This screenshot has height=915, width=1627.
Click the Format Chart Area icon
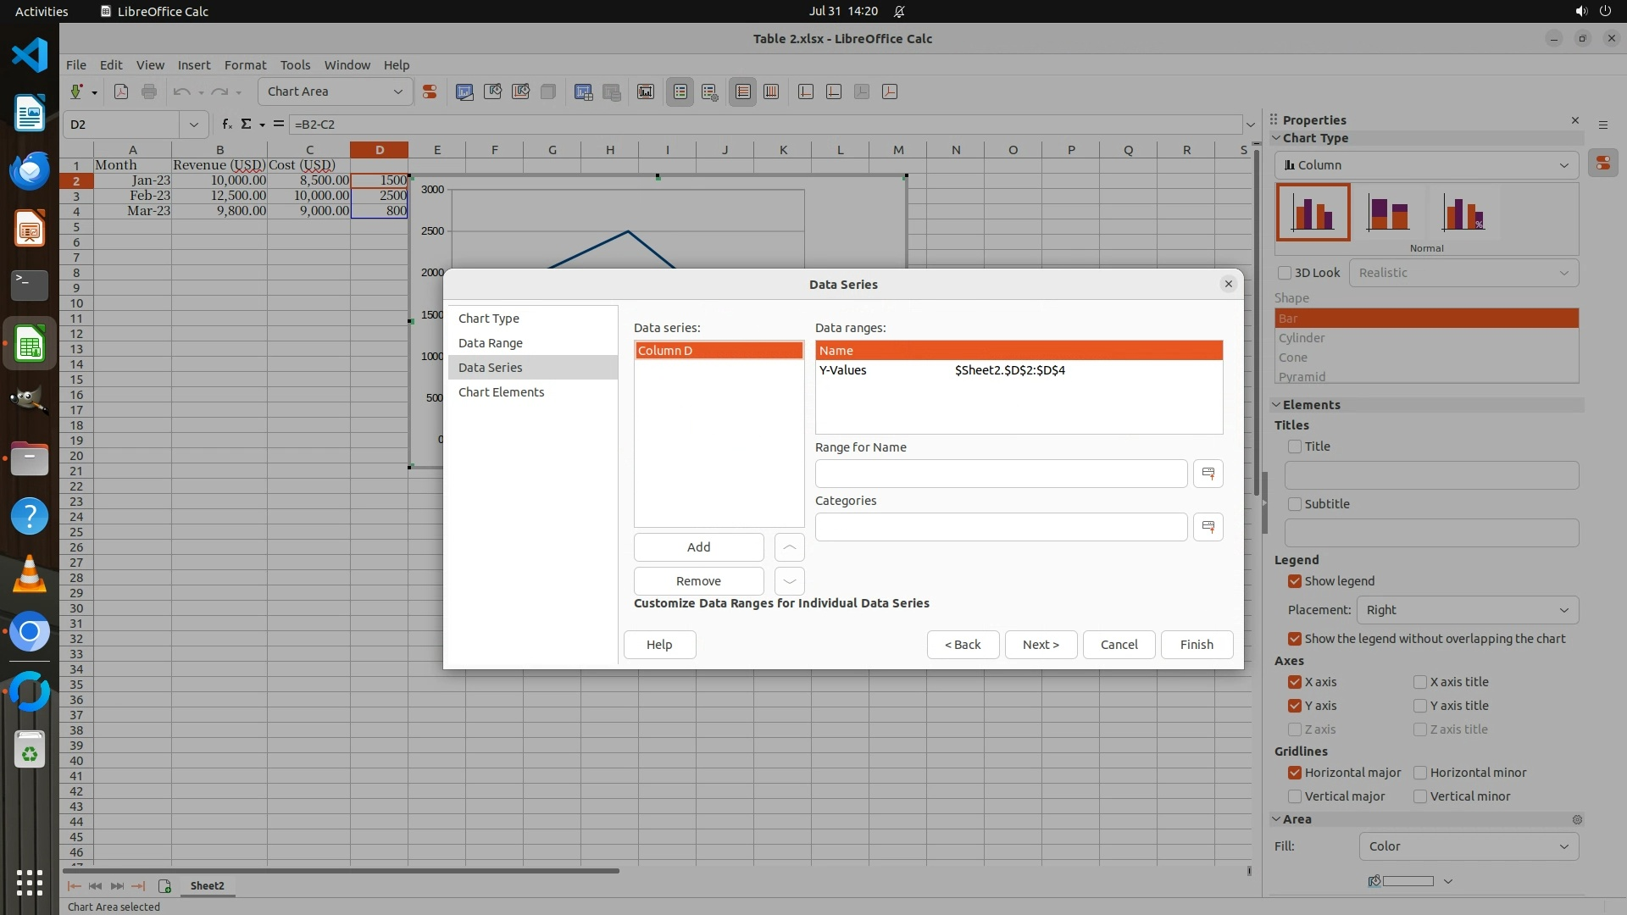pyautogui.click(x=492, y=91)
